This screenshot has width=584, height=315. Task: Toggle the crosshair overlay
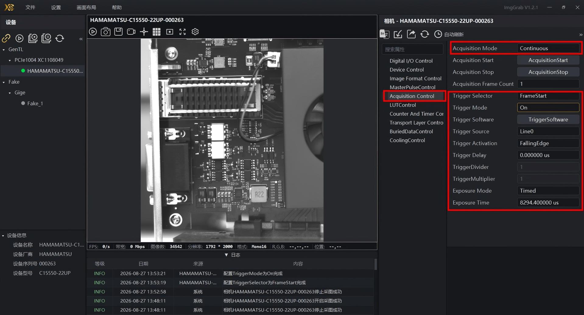pyautogui.click(x=144, y=32)
